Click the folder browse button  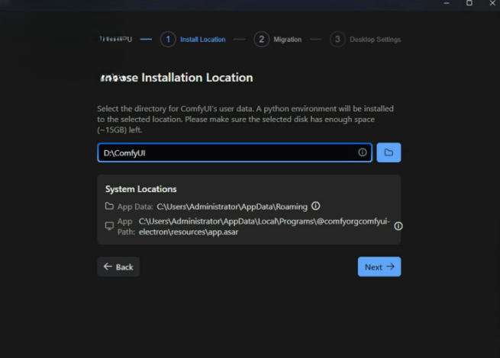pos(389,152)
